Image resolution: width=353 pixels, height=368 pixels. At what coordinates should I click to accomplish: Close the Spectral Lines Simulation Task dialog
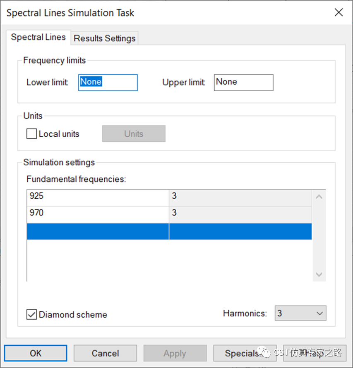(x=339, y=12)
